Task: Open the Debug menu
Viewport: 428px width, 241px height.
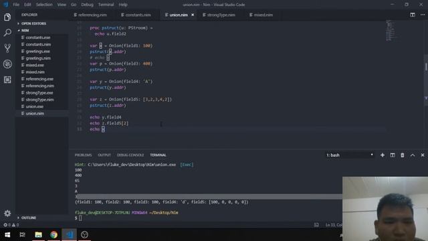Action: [88, 5]
